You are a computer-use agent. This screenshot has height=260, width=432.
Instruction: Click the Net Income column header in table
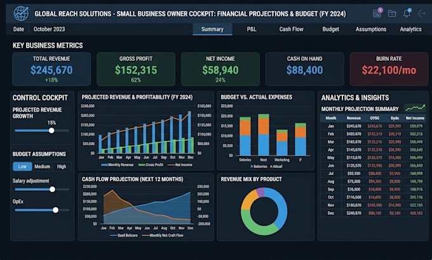click(415, 118)
